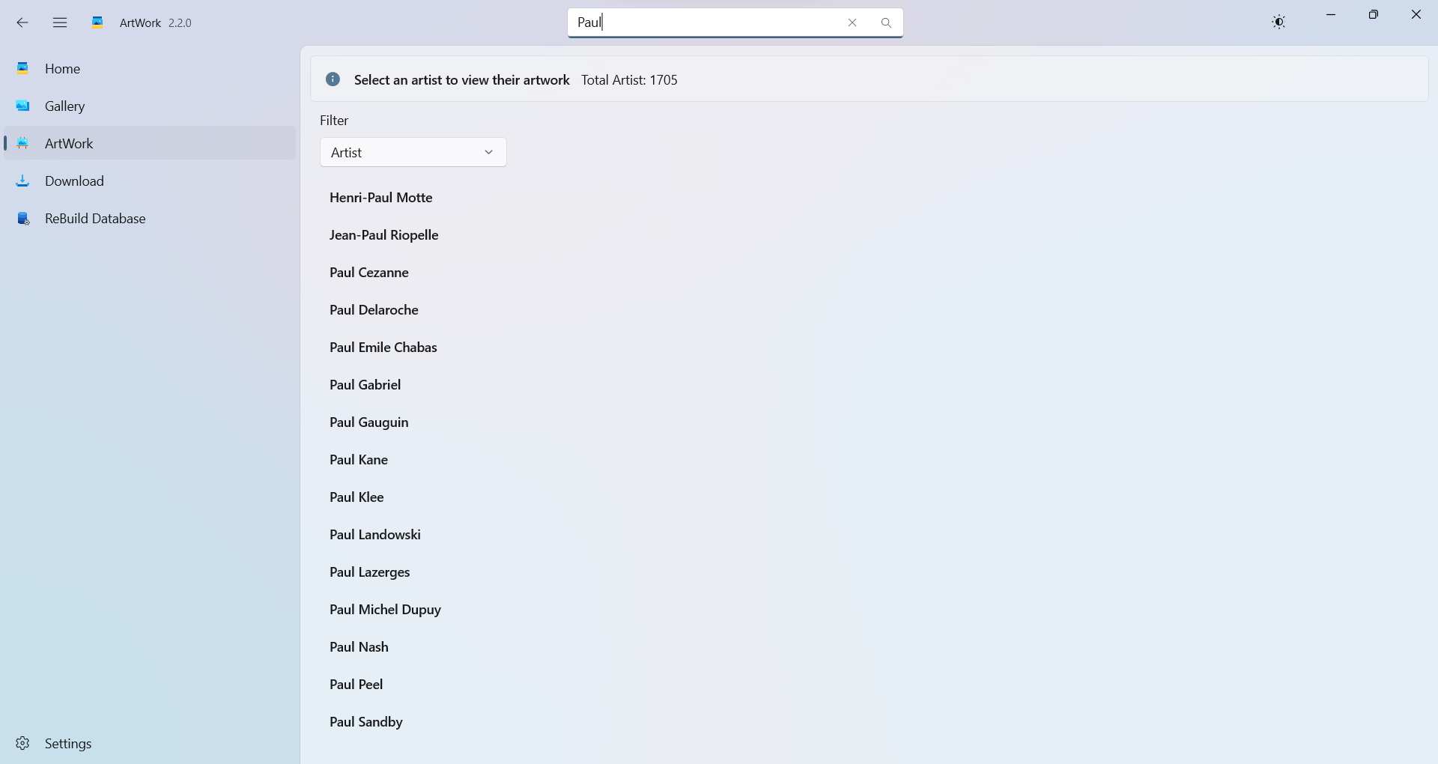Choose Paul Klee from list
Image resolution: width=1438 pixels, height=764 pixels.
click(x=357, y=497)
